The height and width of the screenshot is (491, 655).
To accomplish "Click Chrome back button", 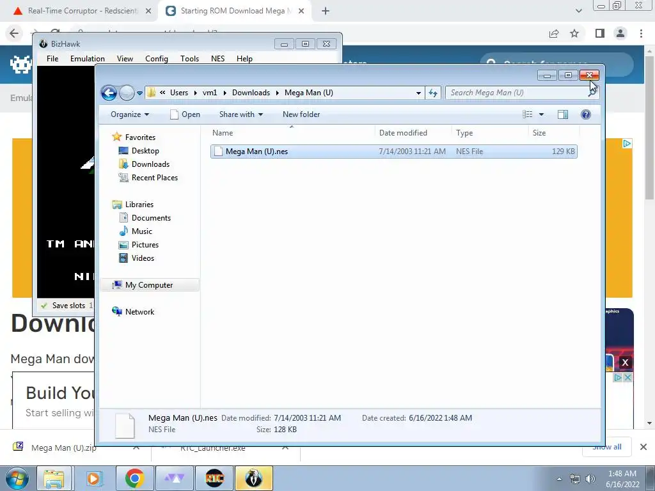I will (x=14, y=33).
